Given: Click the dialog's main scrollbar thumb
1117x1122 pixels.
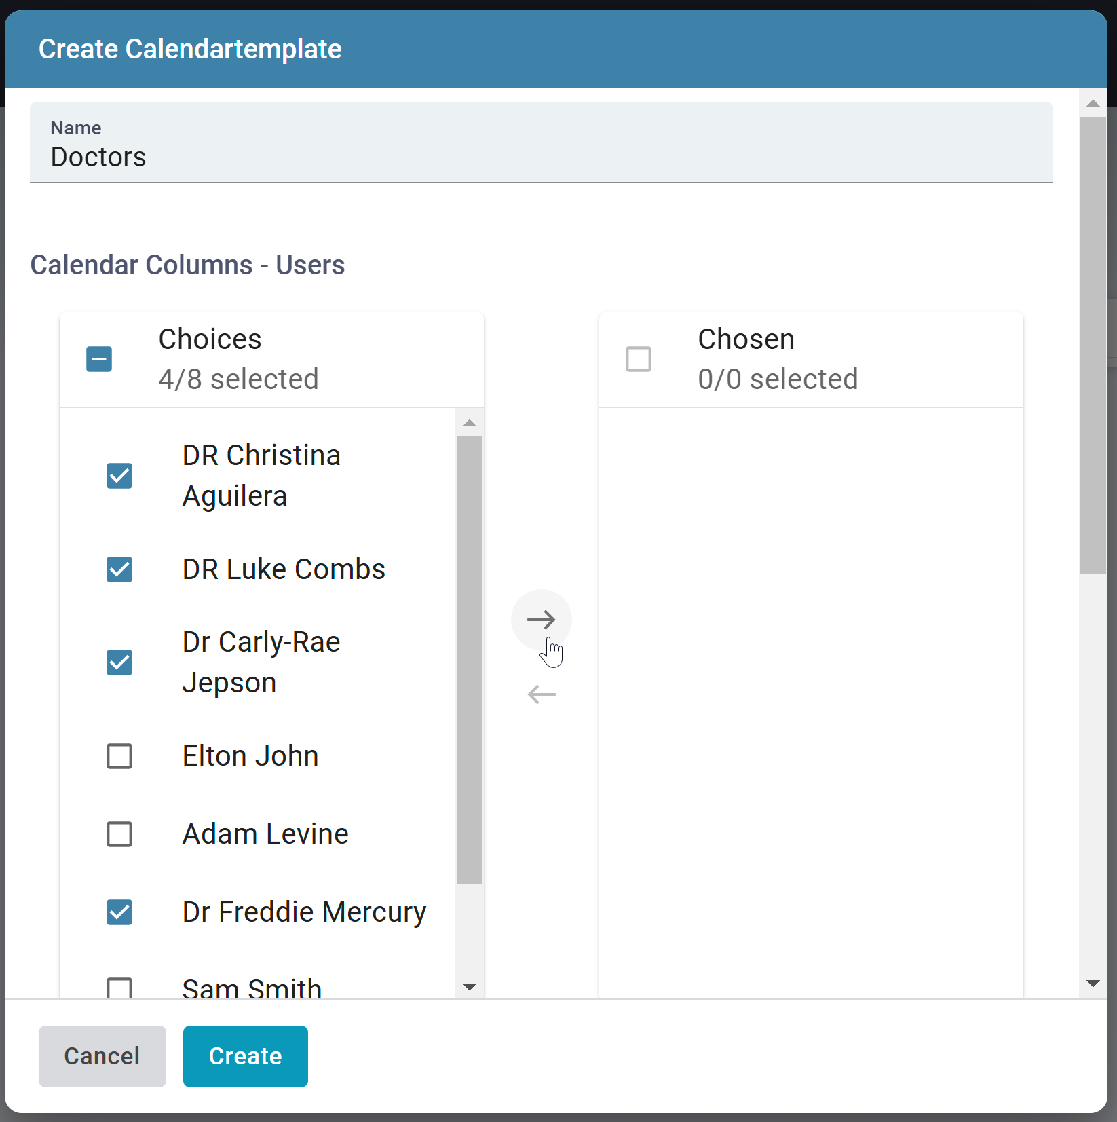Looking at the screenshot, I should [x=1093, y=345].
